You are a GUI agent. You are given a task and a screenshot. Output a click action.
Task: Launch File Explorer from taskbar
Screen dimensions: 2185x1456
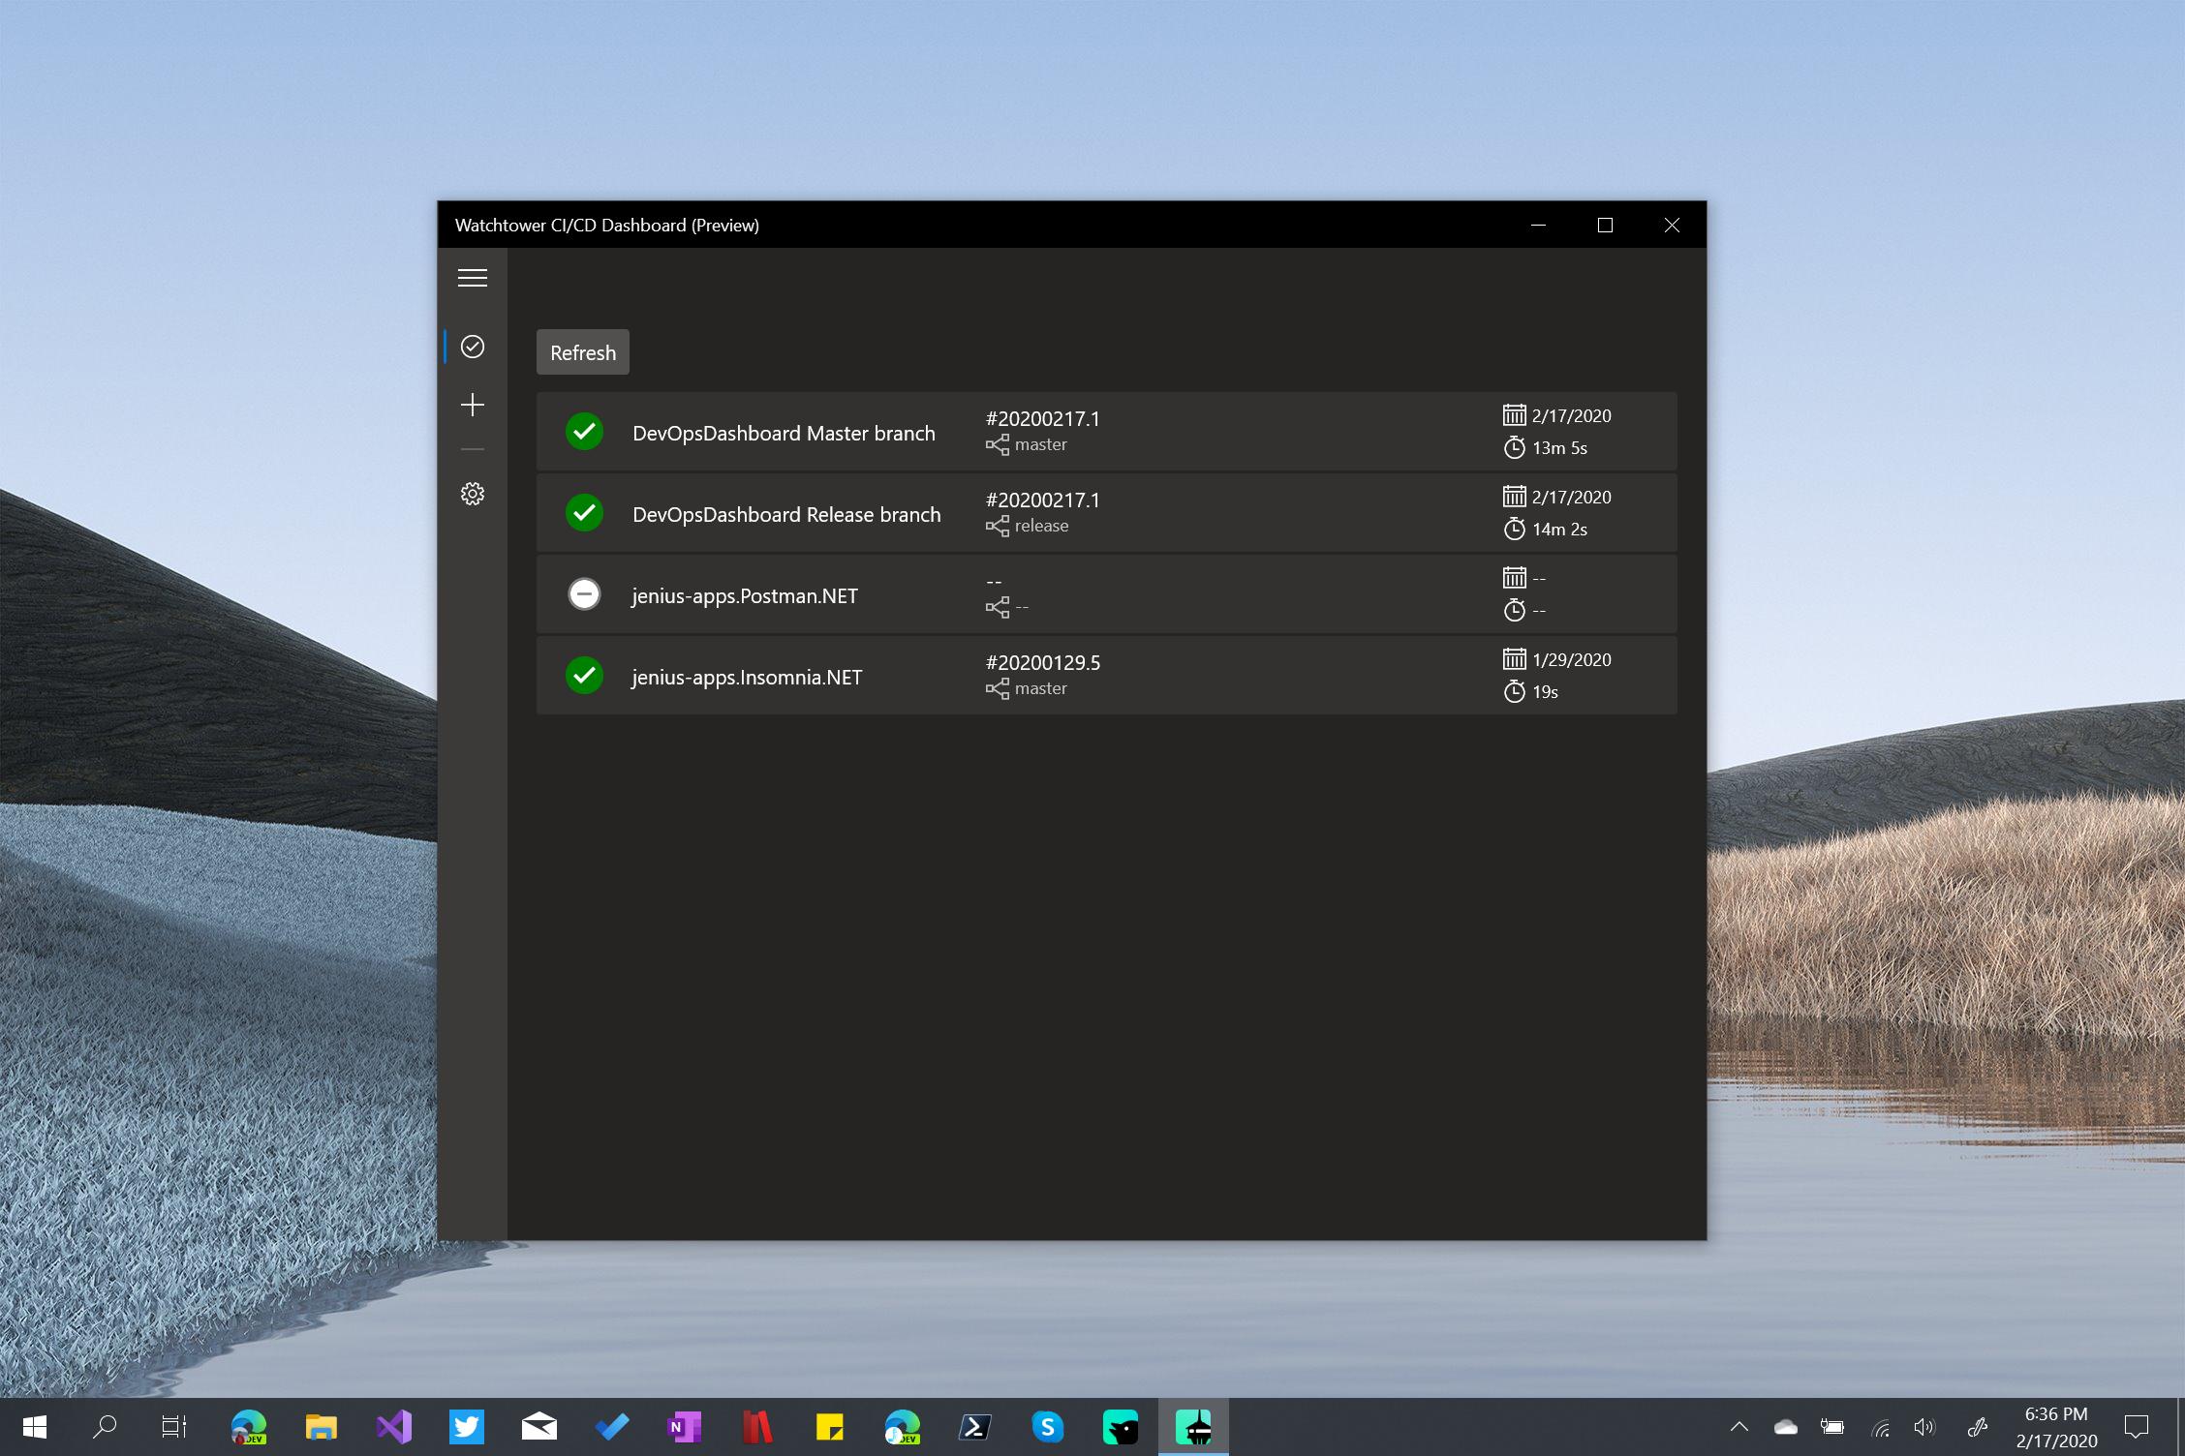(x=322, y=1427)
